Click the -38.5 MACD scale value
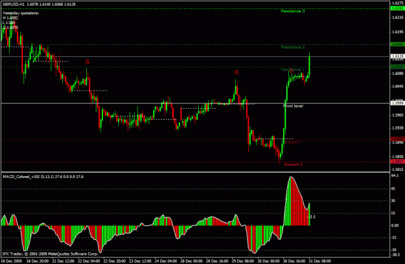This screenshot has height=264, width=405. pos(395,255)
